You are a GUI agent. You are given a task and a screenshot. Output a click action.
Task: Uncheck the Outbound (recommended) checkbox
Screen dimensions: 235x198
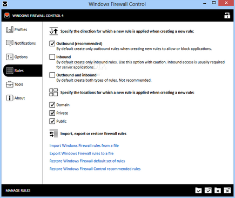tap(52, 44)
